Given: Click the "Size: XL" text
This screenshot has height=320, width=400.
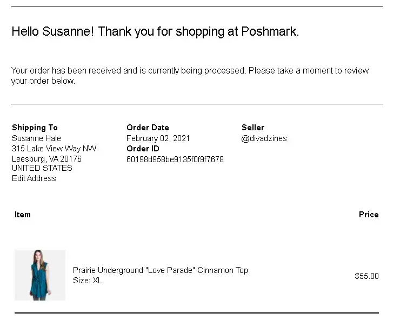Looking at the screenshot, I should [88, 281].
